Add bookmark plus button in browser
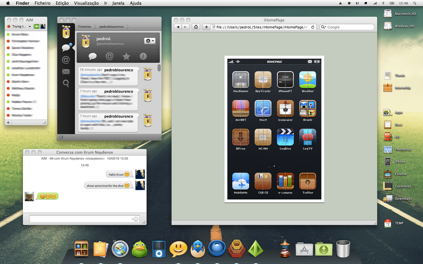This screenshot has width=423, height=264. coord(207,27)
